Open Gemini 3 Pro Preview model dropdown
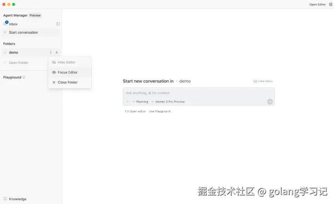334x204 pixels. [168, 102]
